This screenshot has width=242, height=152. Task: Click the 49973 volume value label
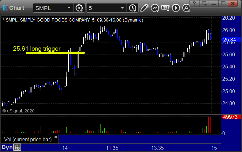click(231, 117)
